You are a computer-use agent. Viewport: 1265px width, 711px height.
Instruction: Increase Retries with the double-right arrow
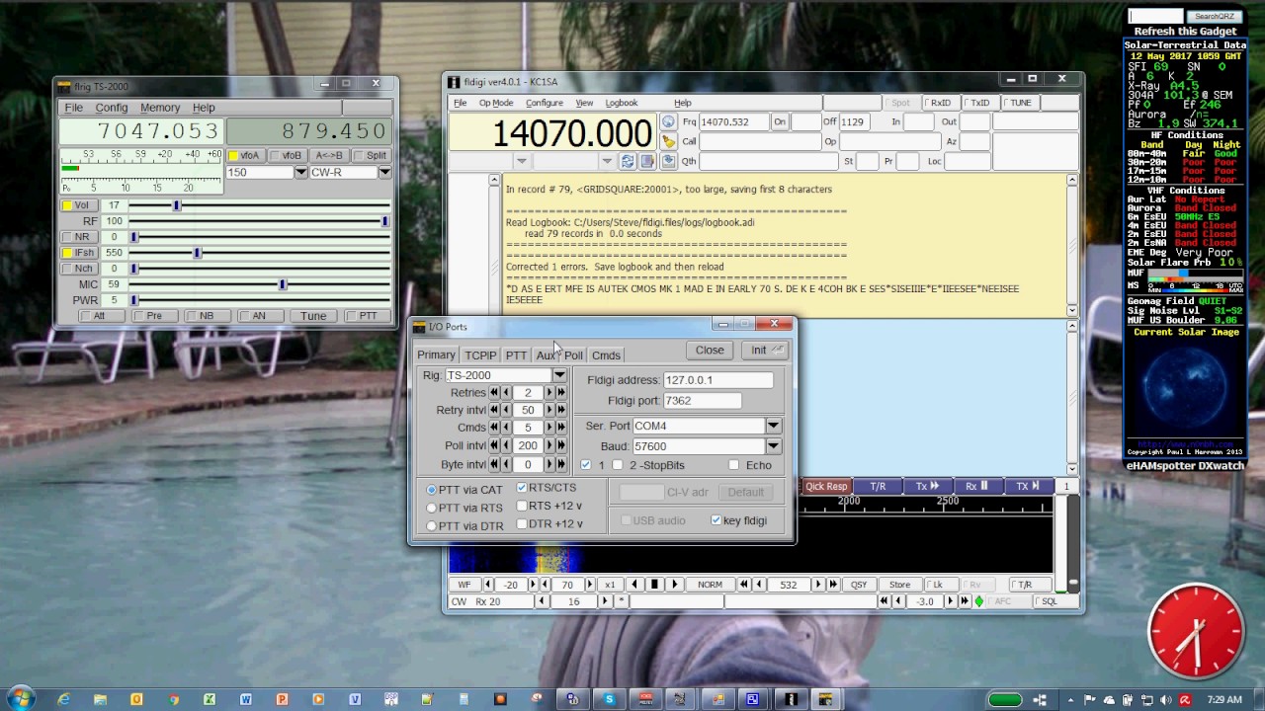(x=561, y=392)
